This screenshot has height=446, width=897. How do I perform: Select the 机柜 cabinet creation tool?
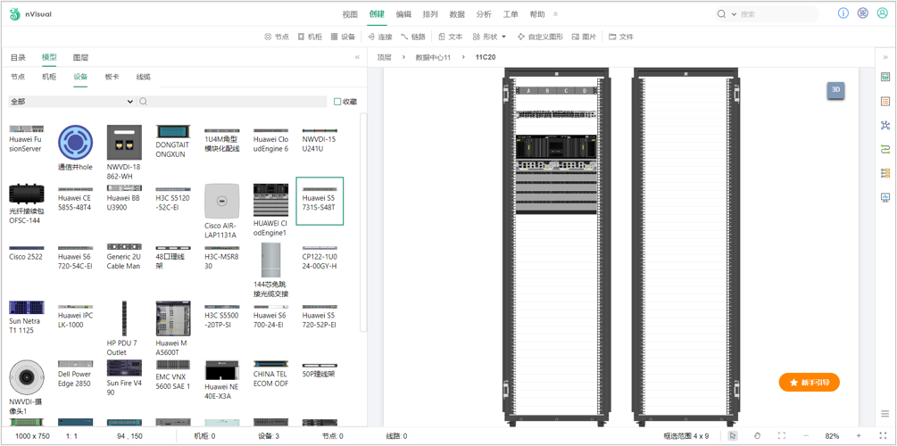click(310, 37)
